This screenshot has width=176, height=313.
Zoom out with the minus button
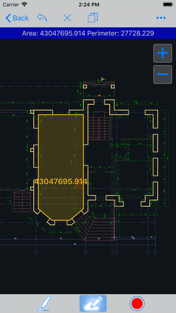[163, 74]
